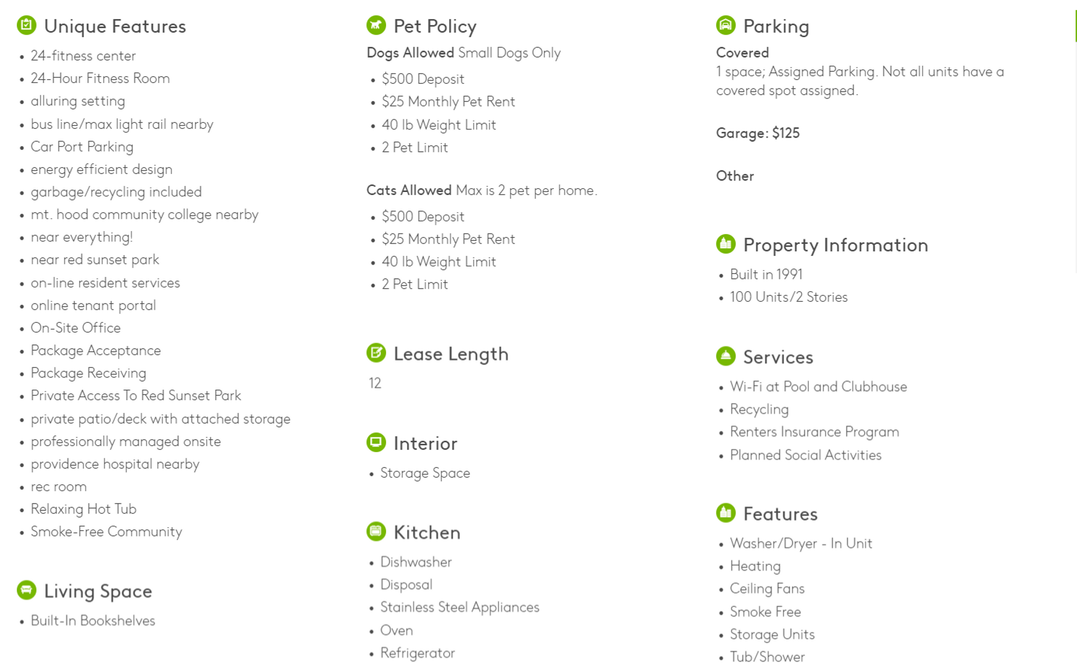Click the Pet Policy dog icon

(376, 25)
